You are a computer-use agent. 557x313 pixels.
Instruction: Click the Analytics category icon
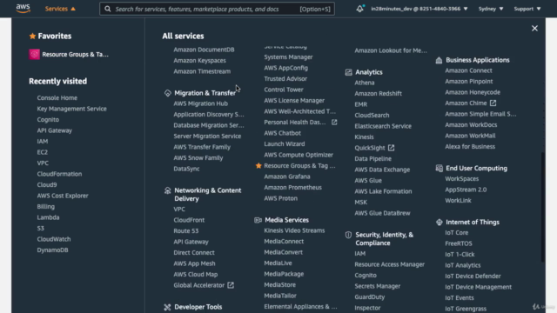(x=348, y=72)
